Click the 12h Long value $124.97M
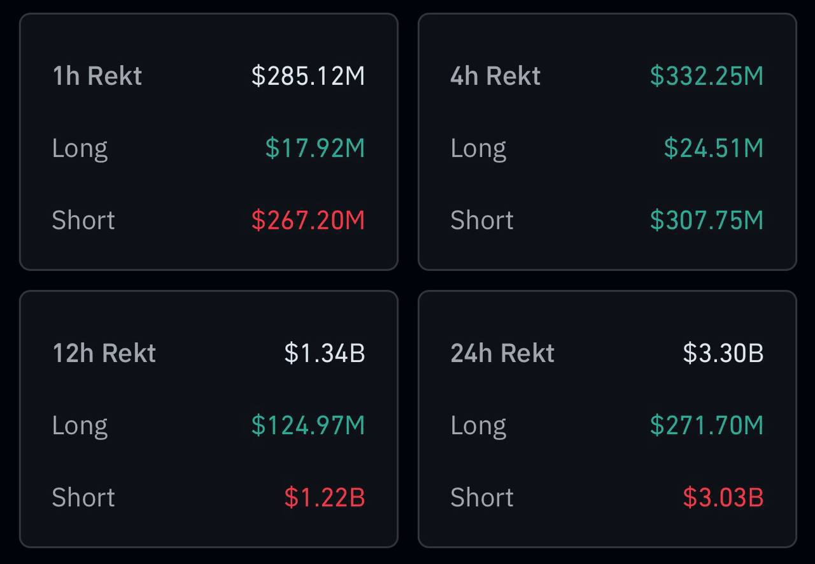The image size is (815, 564). [308, 425]
